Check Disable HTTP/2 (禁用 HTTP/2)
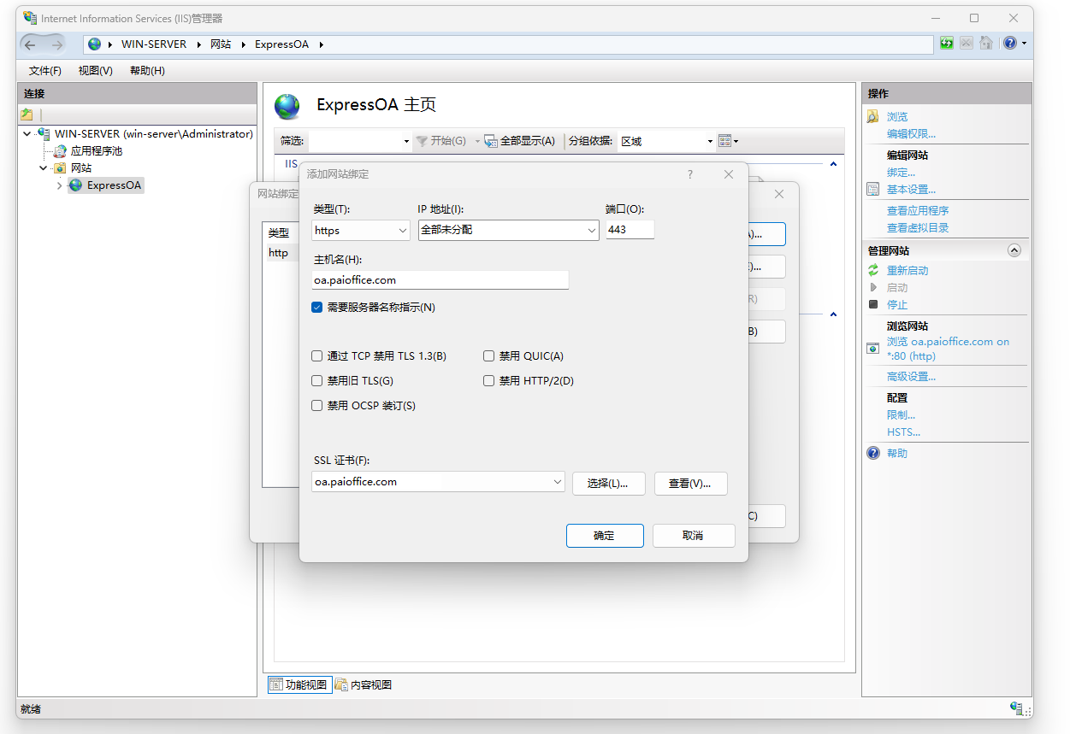 click(489, 381)
